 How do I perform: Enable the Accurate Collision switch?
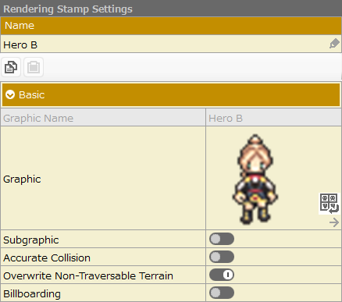(x=222, y=257)
